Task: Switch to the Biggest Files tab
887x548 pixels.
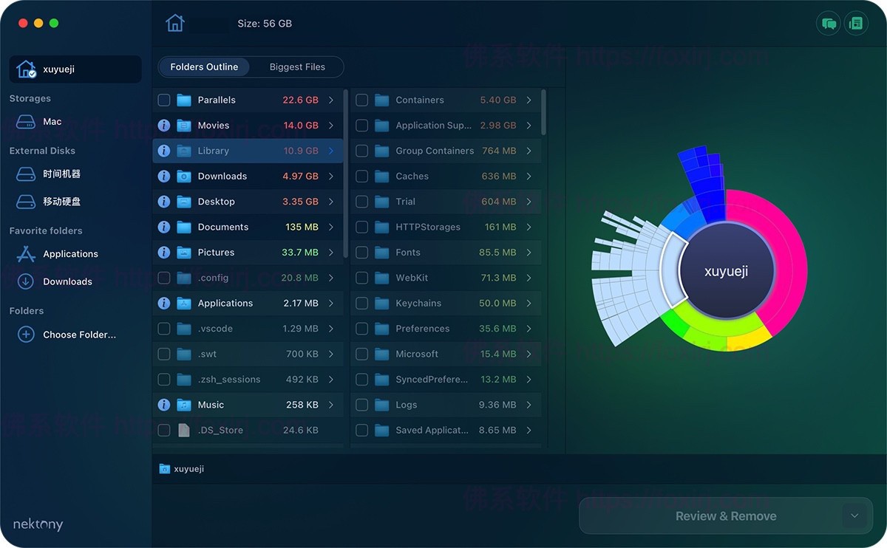Action: coord(297,66)
